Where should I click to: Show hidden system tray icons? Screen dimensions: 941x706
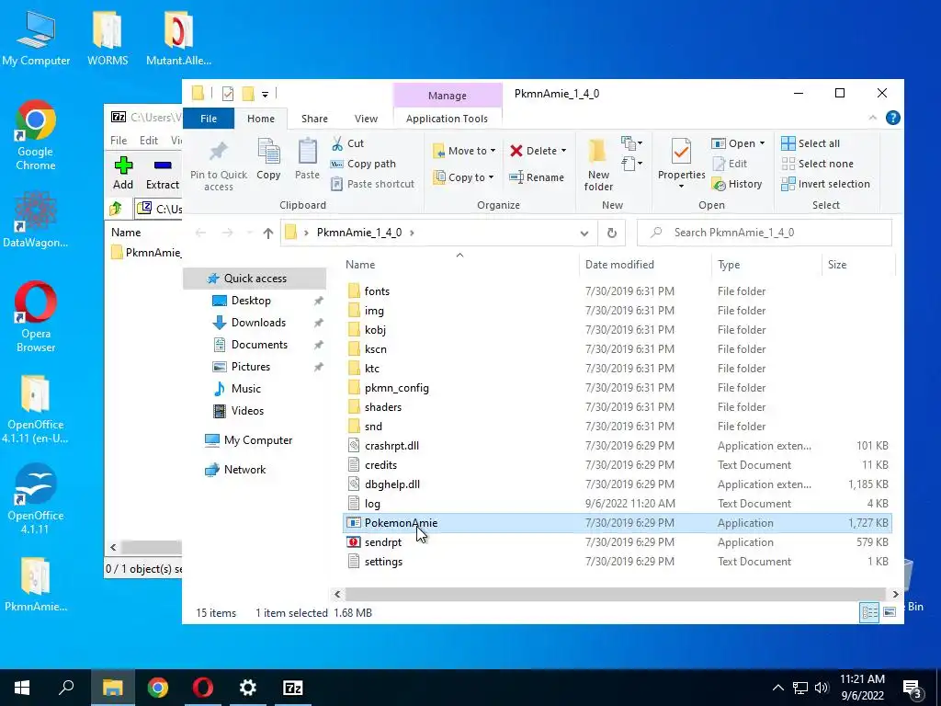[x=777, y=688]
